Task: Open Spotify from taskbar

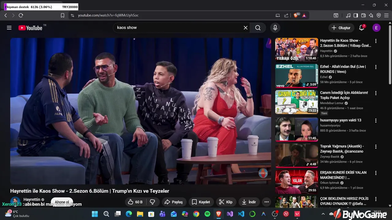Action: pos(207,214)
